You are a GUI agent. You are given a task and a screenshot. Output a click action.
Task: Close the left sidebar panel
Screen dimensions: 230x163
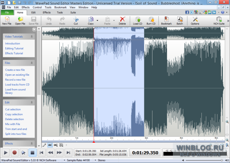34,30
